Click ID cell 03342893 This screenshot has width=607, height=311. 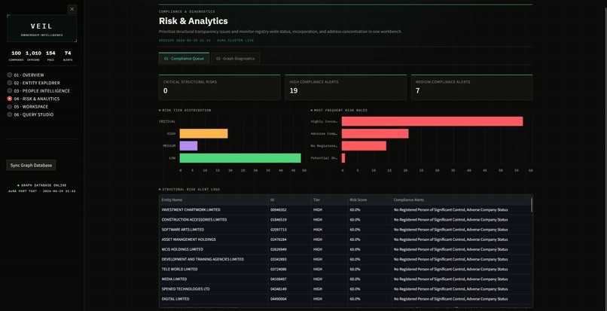click(289, 259)
